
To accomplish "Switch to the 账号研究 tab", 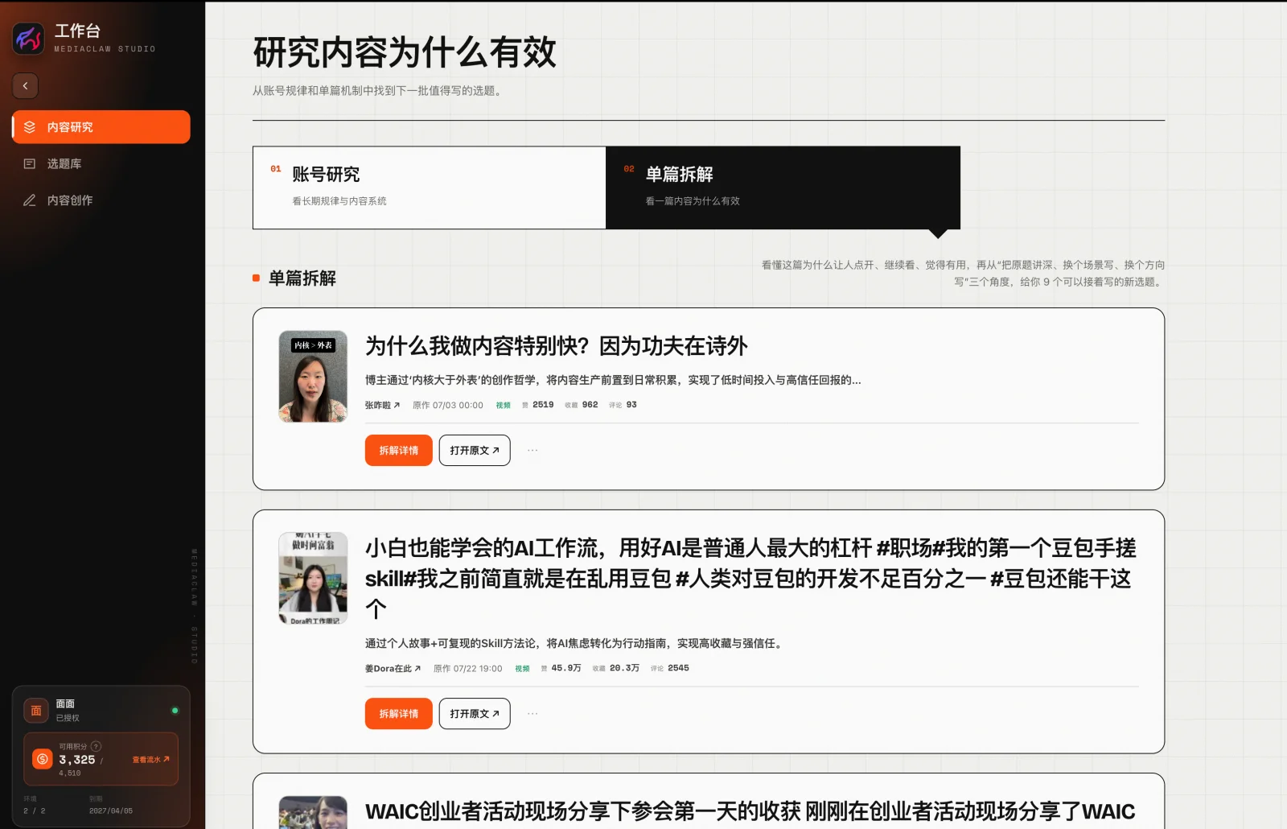I will click(430, 188).
